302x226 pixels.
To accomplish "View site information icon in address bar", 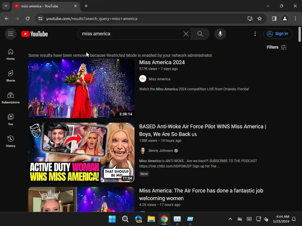I will click(x=40, y=19).
